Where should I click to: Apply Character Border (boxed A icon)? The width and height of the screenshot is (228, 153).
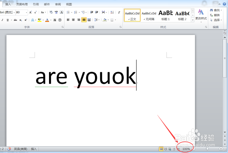(x=62, y=13)
